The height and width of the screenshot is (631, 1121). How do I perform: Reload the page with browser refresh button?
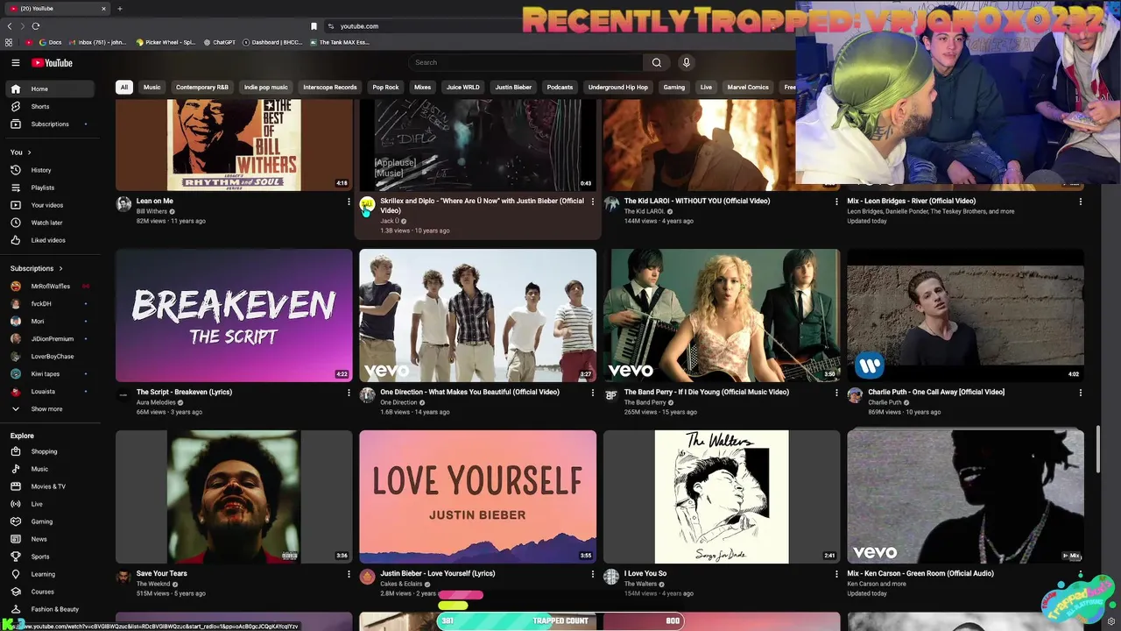pyautogui.click(x=36, y=26)
